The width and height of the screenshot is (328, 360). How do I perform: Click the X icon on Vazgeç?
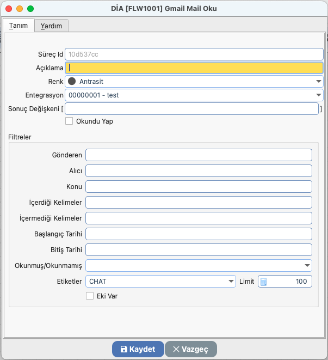[x=175, y=350]
